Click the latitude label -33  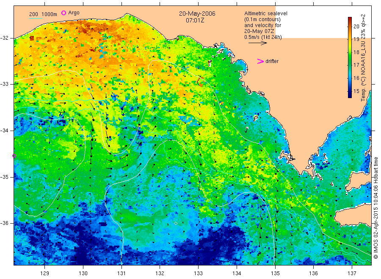(4, 84)
